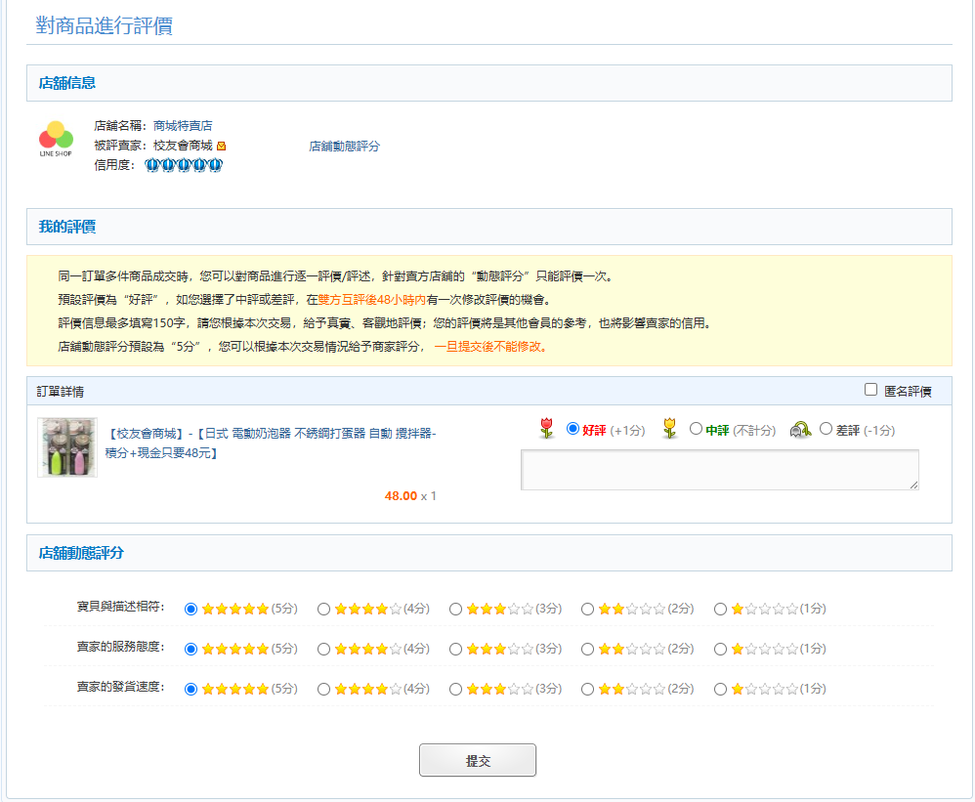Viewport: 975px width, 802px height.
Task: Choose 4分 for 寶貝與描述相符
Action: 324,609
